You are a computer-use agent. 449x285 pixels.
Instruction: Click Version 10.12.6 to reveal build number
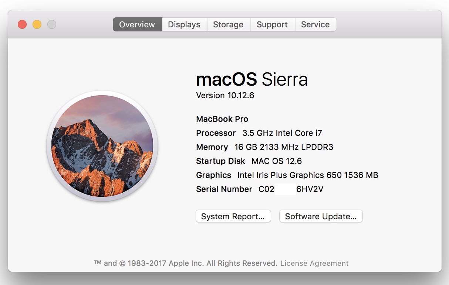click(225, 95)
